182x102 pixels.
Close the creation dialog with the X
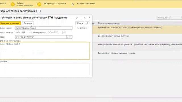click(x=89, y=18)
